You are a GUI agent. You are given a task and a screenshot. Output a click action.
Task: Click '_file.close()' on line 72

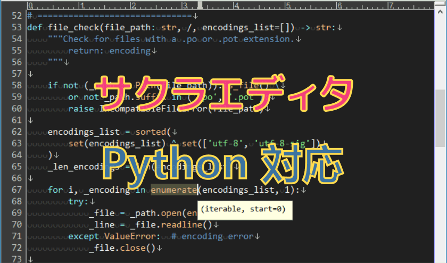coord(122,248)
